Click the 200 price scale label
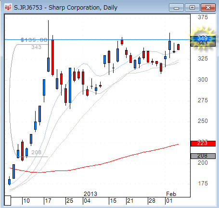Screen dimensions: 219x208 click(x=203, y=163)
